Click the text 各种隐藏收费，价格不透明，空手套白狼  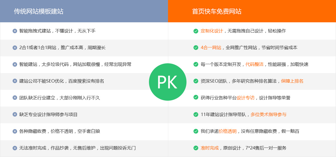60,131
